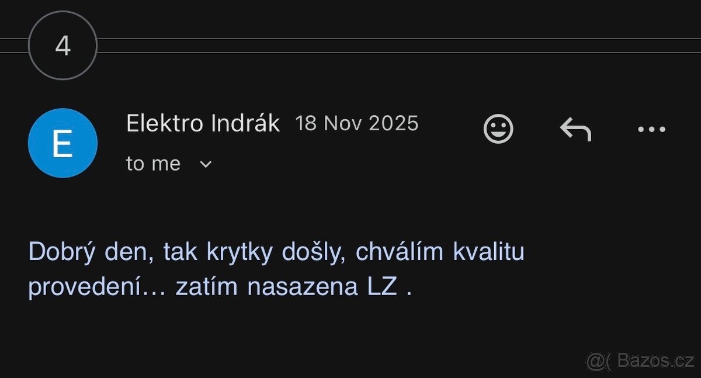Image resolution: width=701 pixels, height=378 pixels.
Task: Click the 'to me' recipient label
Action: [153, 164]
